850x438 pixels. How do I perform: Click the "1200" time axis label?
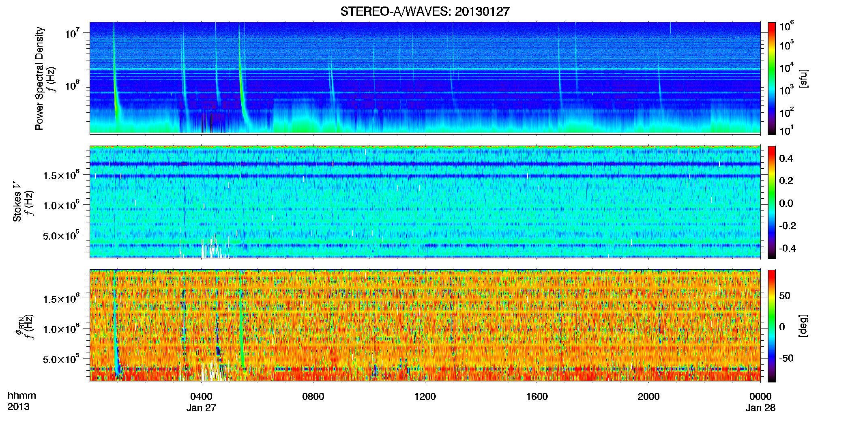pos(425,397)
